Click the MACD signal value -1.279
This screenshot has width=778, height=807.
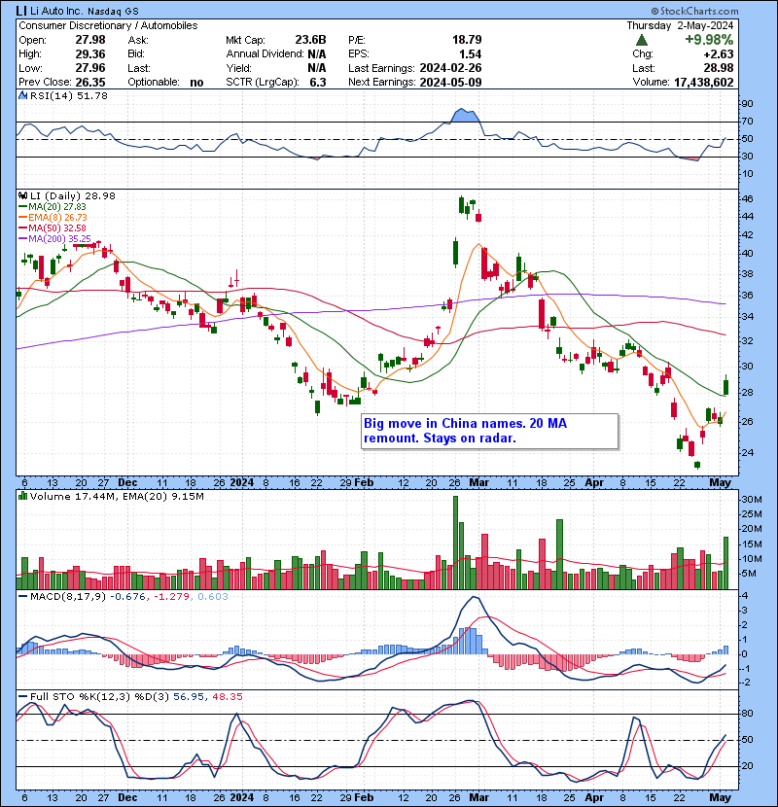tap(172, 597)
